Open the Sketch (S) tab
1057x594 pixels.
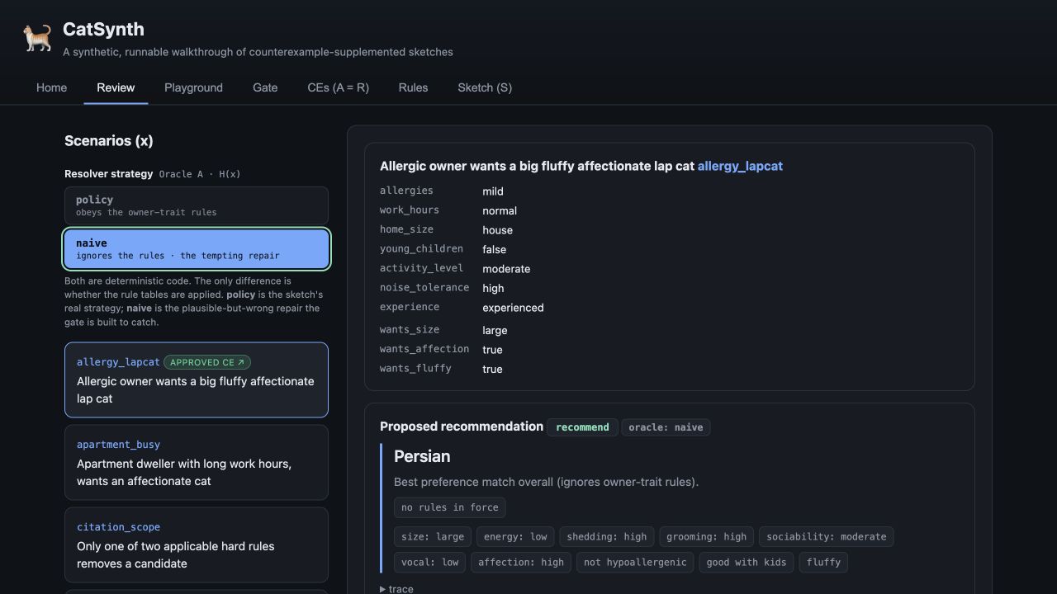coord(485,87)
